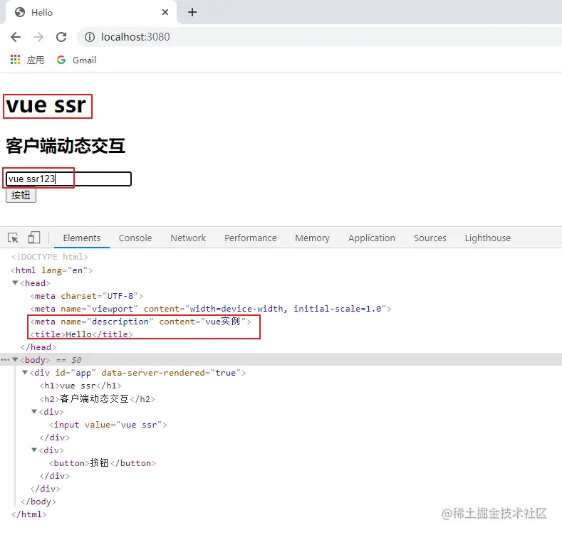Screen dimensions: 562x535
Task: Select the Hello browser tab
Action: click(90, 13)
